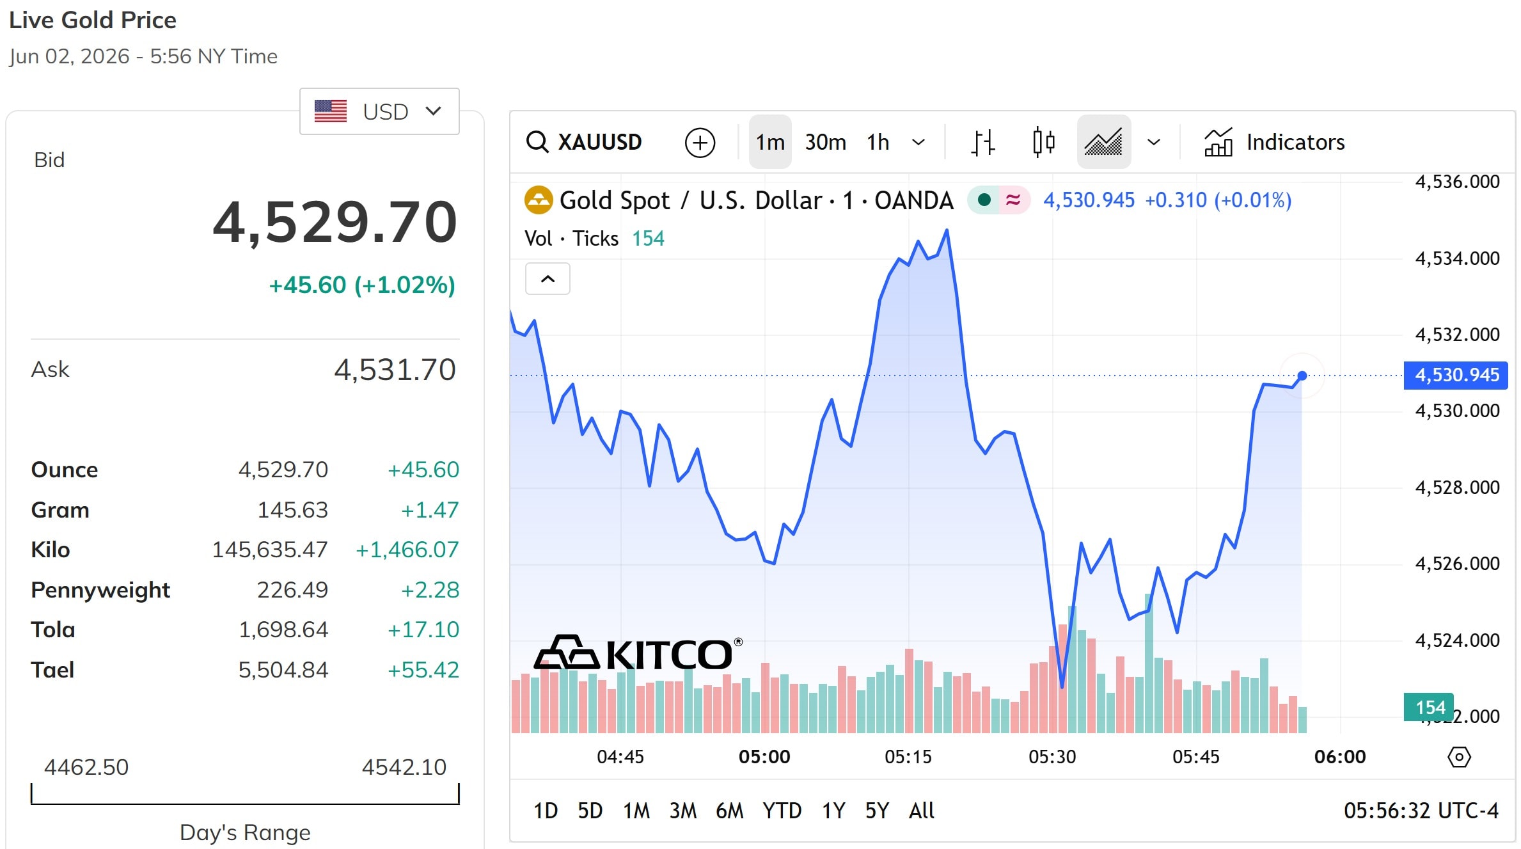Click the compare or add symbol plus icon

click(700, 142)
